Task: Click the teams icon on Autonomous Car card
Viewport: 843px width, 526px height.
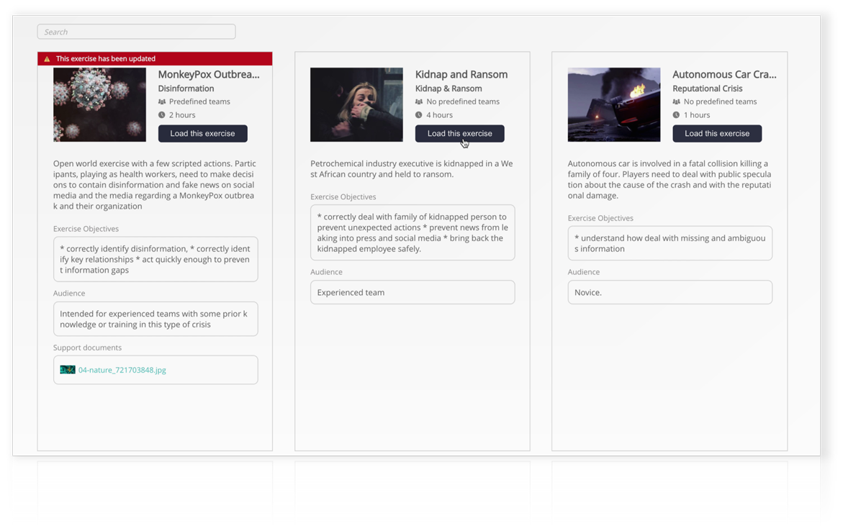Action: [677, 101]
